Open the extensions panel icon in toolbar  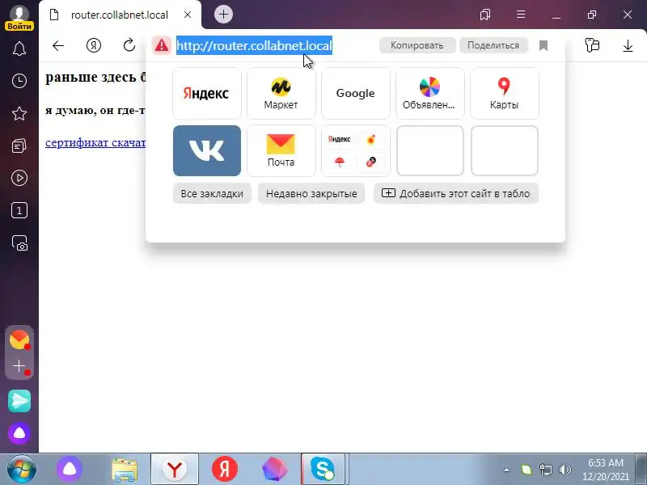tap(592, 45)
